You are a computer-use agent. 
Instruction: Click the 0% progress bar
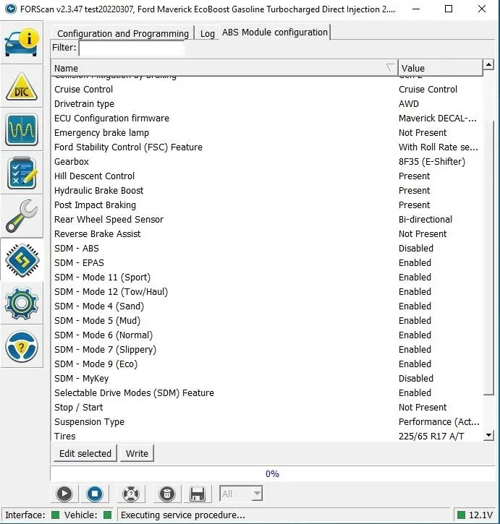pos(272,473)
